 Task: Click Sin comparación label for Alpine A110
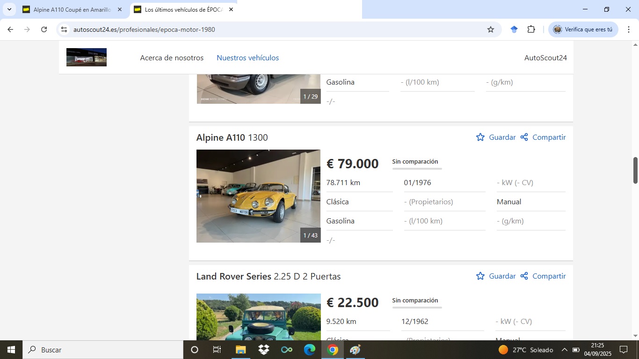coord(415,162)
